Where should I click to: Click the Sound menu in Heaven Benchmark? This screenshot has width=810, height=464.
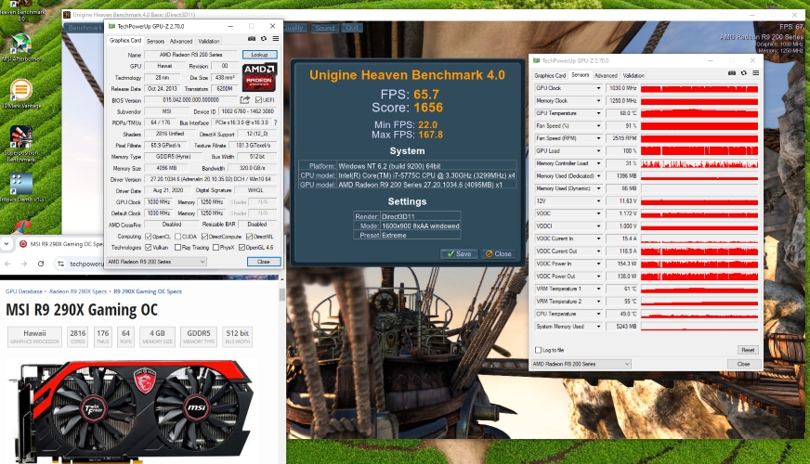click(x=325, y=28)
